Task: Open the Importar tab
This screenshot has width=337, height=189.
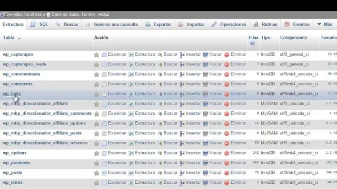Action: (x=195, y=25)
